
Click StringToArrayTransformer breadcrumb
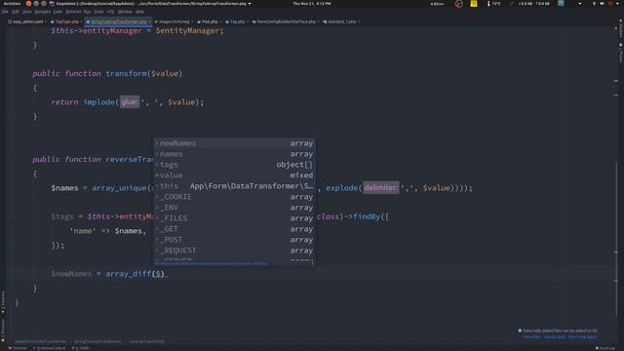[97, 341]
